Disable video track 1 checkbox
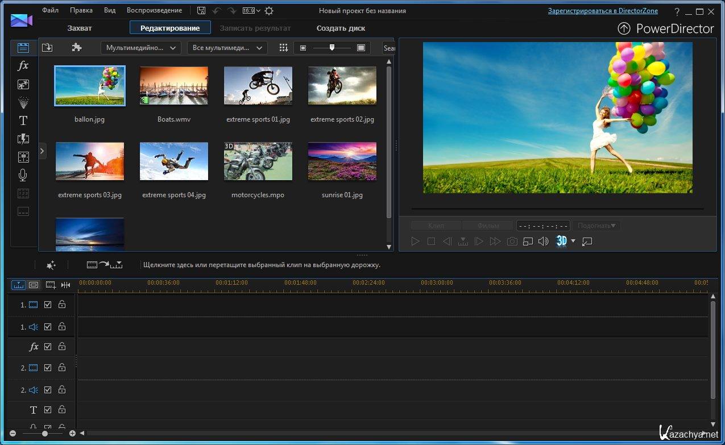This screenshot has height=445, width=725. [48, 305]
